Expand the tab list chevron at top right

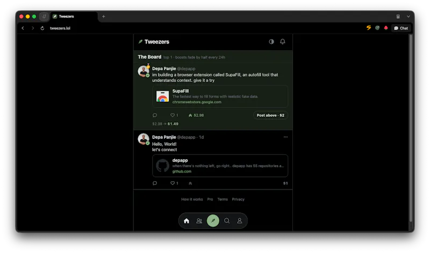[x=408, y=17]
